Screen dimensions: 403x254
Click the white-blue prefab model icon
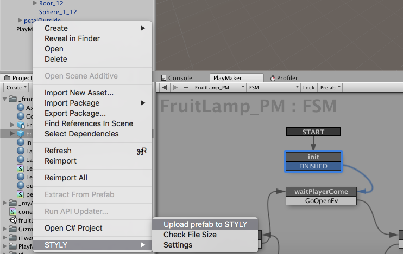click(21, 125)
